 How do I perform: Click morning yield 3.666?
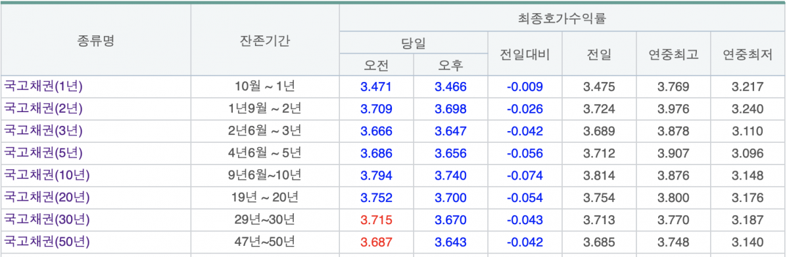tap(377, 131)
